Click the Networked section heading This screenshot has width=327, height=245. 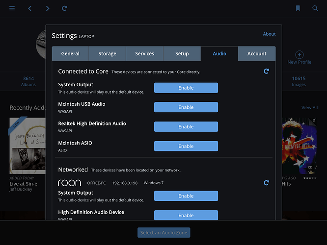click(73, 170)
